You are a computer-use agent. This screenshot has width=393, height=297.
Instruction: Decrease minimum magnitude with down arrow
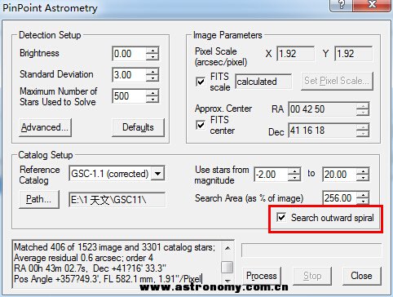click(294, 178)
